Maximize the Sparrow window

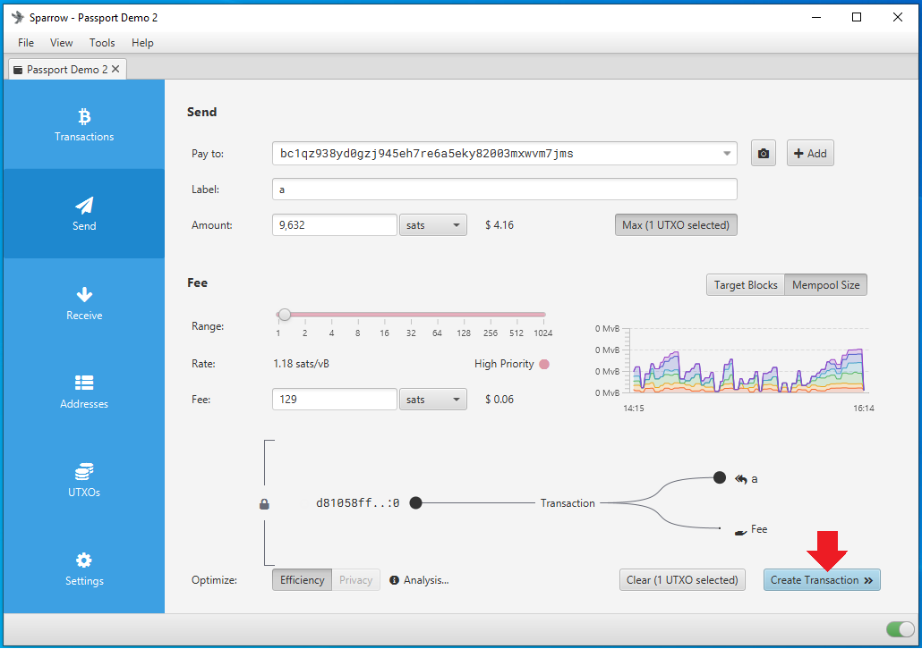pos(857,17)
